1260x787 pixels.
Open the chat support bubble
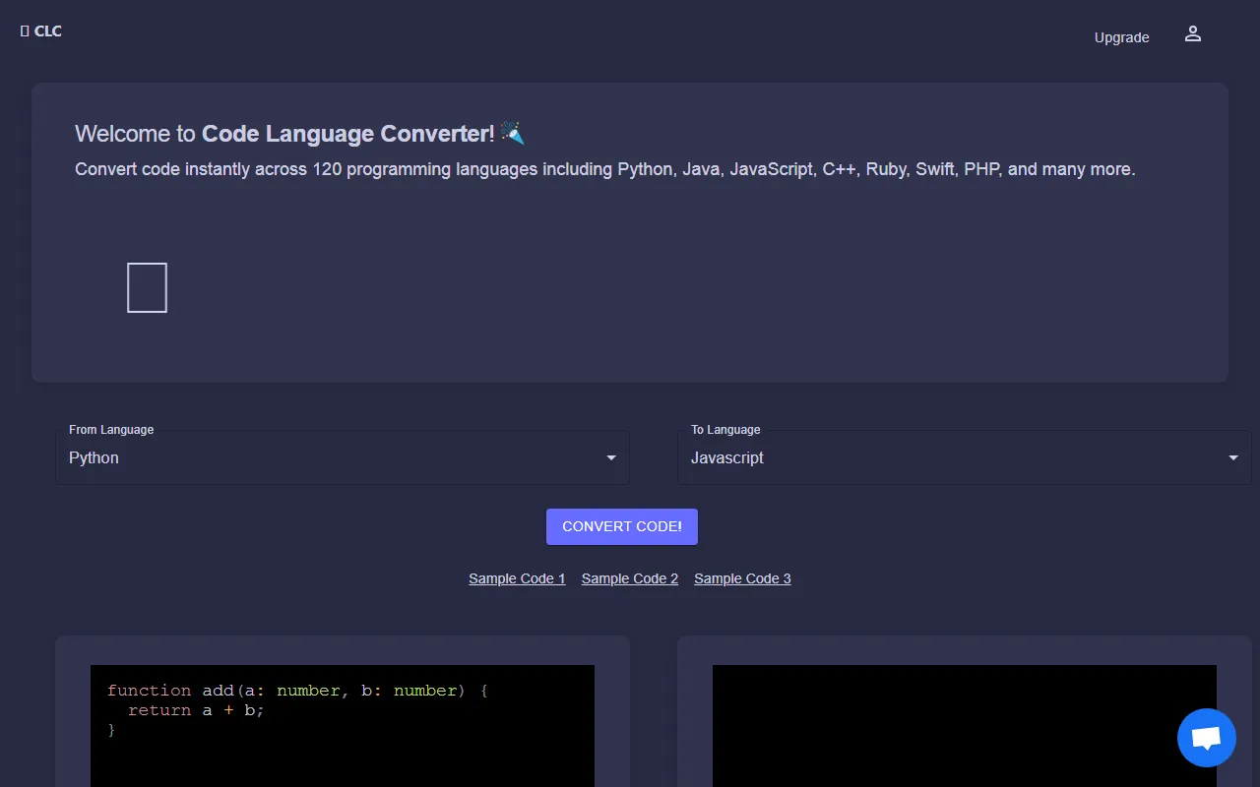click(1206, 737)
